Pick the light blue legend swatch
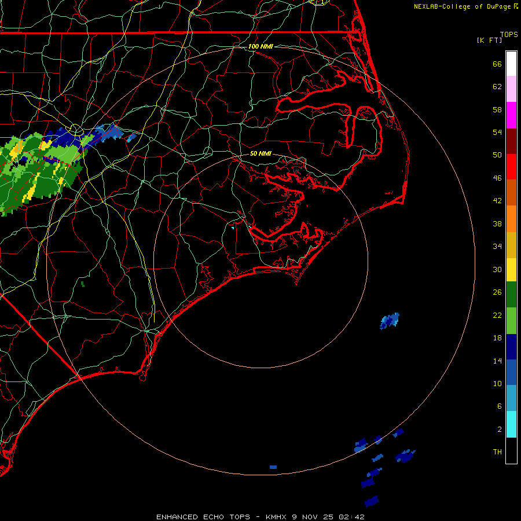The image size is (521, 521). point(511,398)
